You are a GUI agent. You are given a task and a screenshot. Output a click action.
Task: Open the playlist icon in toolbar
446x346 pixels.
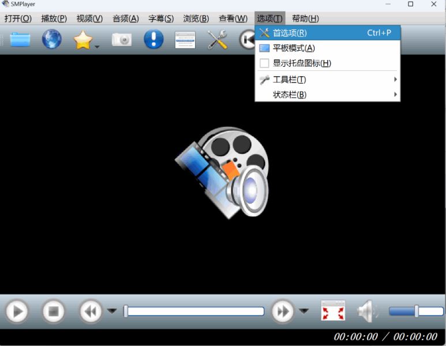pos(185,40)
